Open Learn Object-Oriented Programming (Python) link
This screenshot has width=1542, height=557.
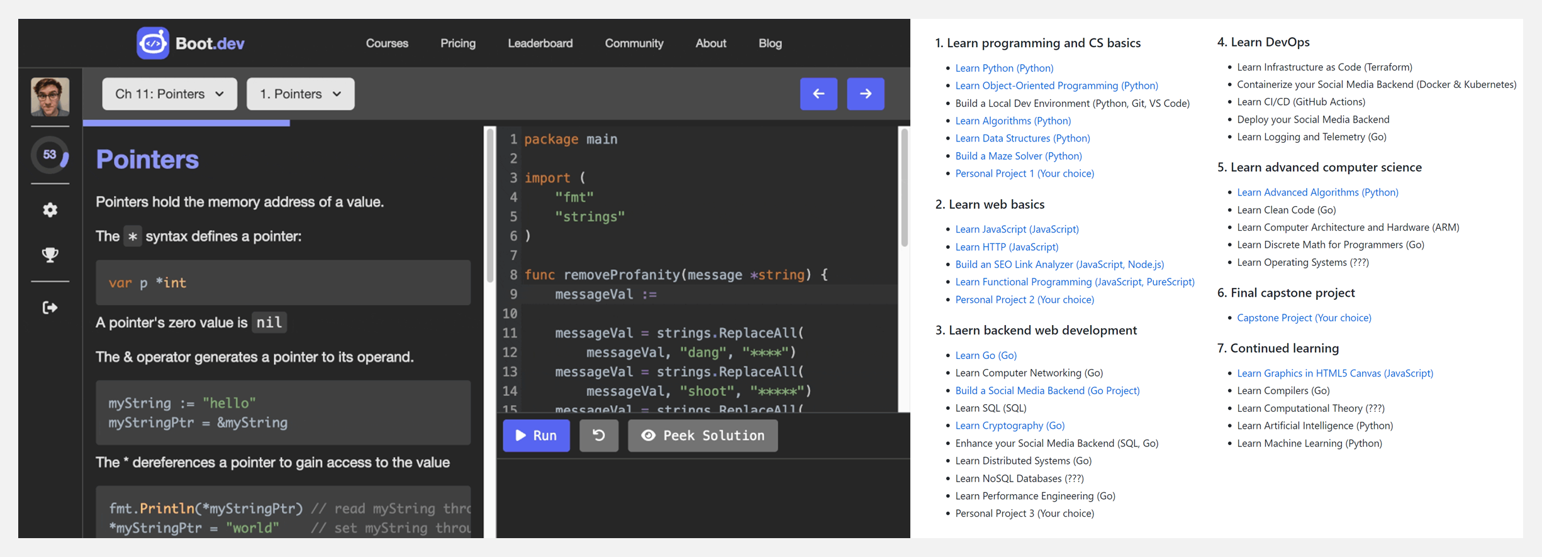1056,85
